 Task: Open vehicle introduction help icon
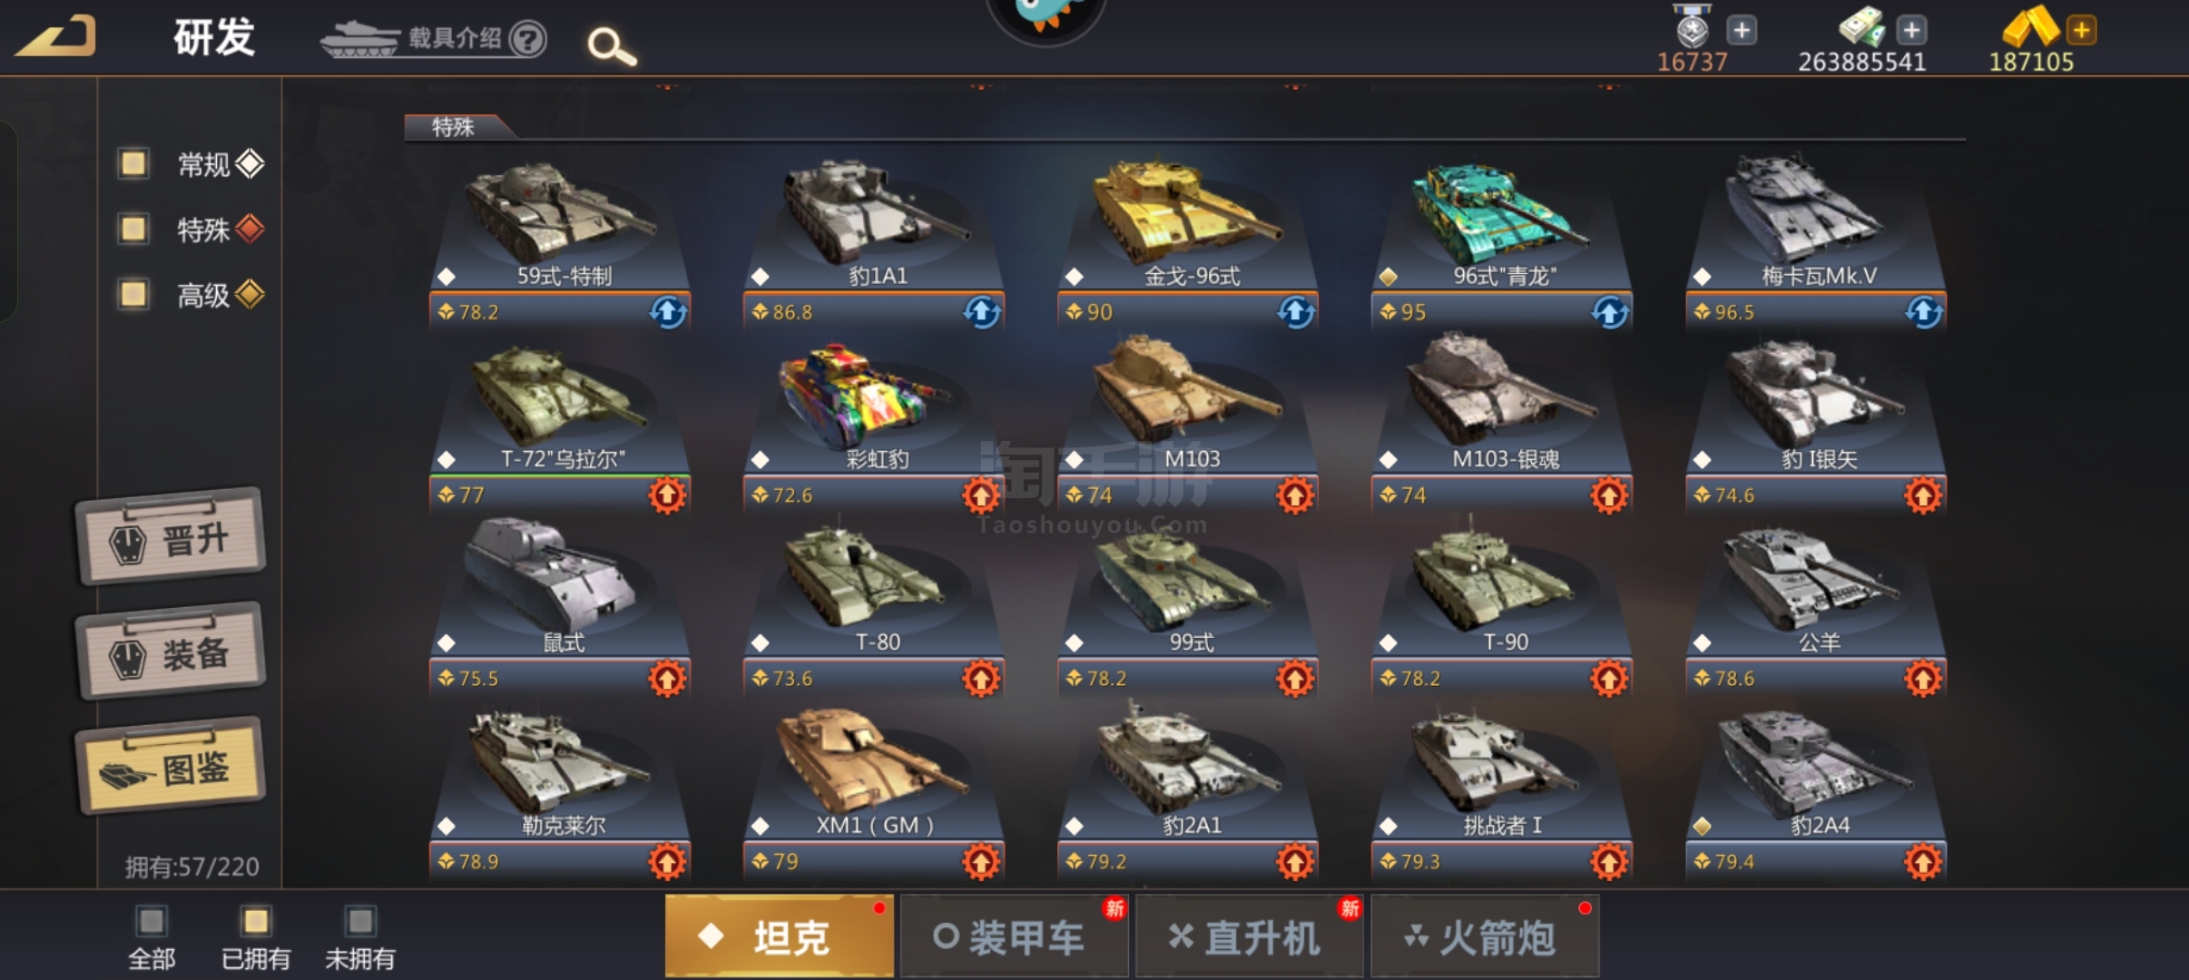tap(527, 39)
